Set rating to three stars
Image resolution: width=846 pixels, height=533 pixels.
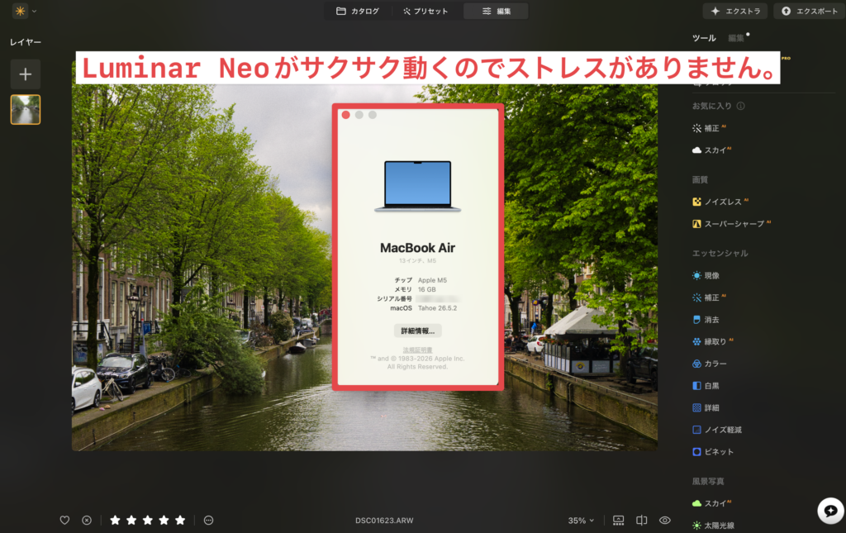point(148,520)
